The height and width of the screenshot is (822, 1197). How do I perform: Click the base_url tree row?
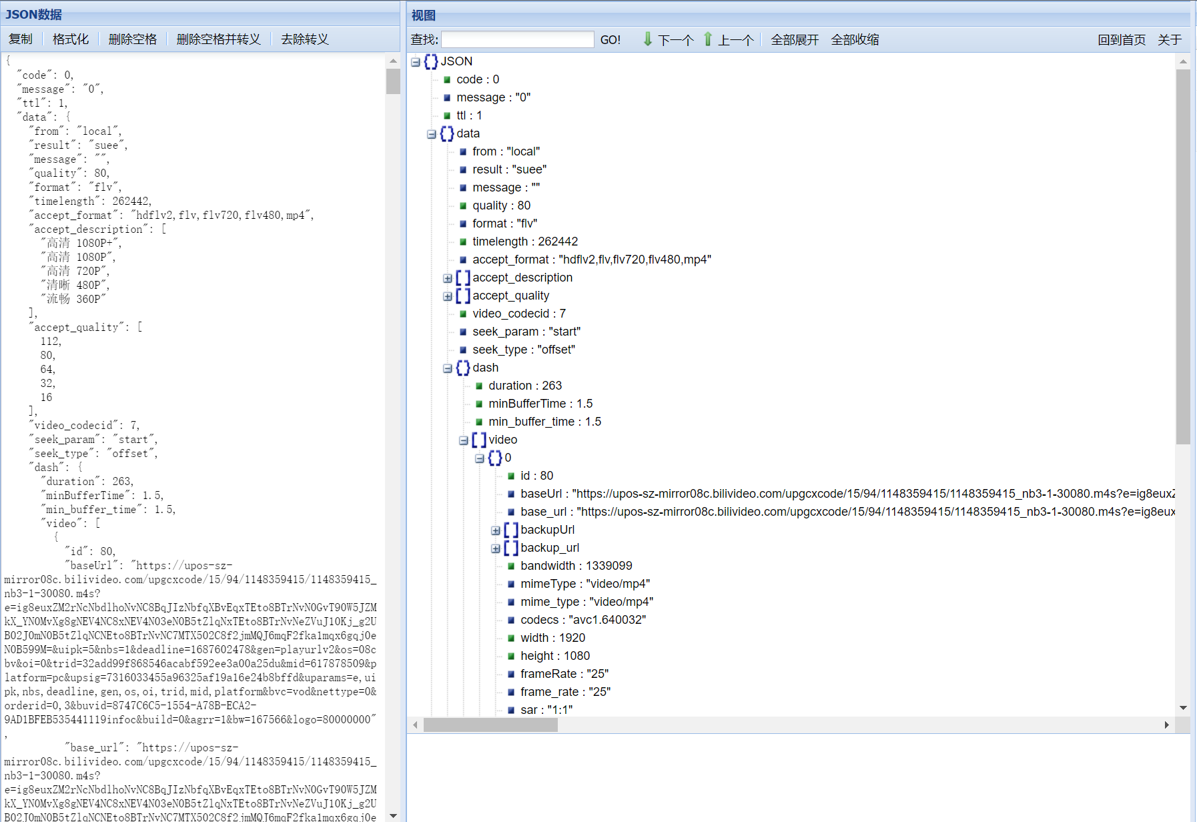coord(847,512)
